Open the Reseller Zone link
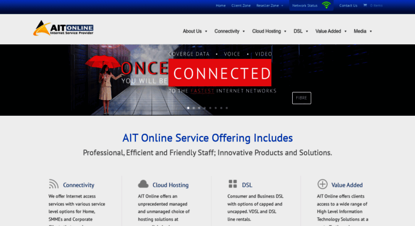The image size is (415, 226). pos(267,5)
